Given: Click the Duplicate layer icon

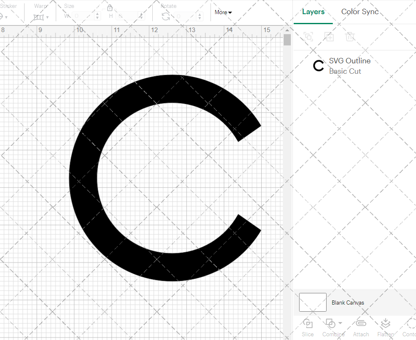Looking at the screenshot, I should pos(329,37).
